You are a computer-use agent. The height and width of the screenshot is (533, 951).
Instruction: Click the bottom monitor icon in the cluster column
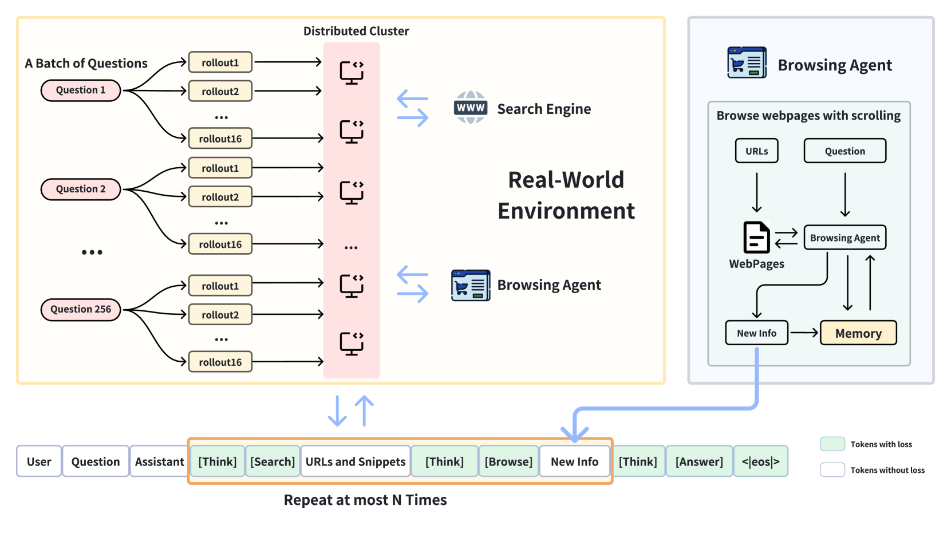click(352, 344)
